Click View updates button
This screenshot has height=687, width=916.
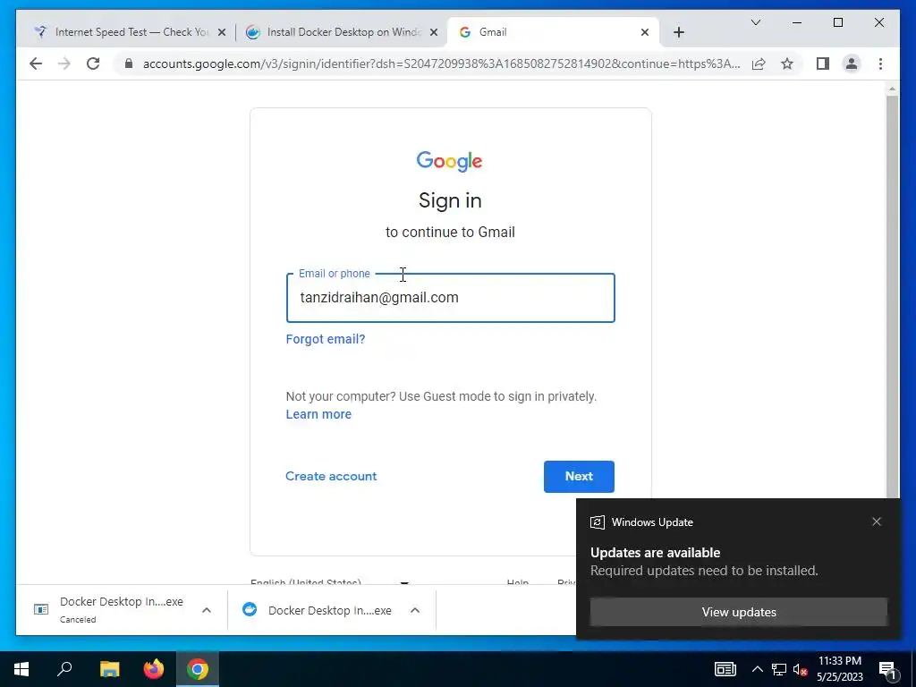click(x=739, y=612)
